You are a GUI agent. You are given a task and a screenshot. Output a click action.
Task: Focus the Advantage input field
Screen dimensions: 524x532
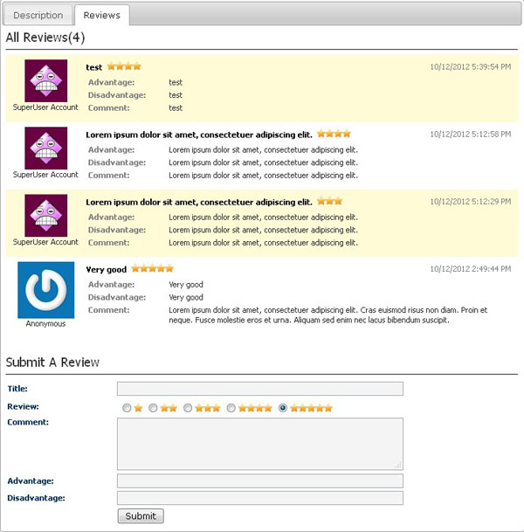[260, 481]
